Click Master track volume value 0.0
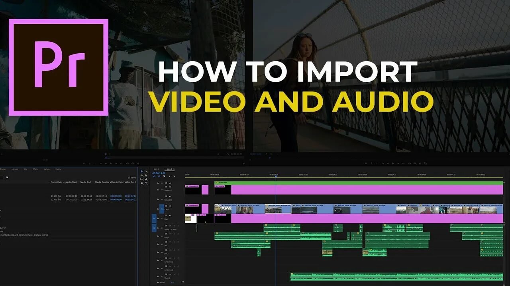The height and width of the screenshot is (286, 510). (172, 282)
